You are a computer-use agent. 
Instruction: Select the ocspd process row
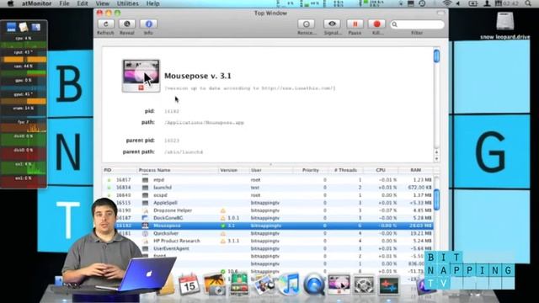point(268,195)
